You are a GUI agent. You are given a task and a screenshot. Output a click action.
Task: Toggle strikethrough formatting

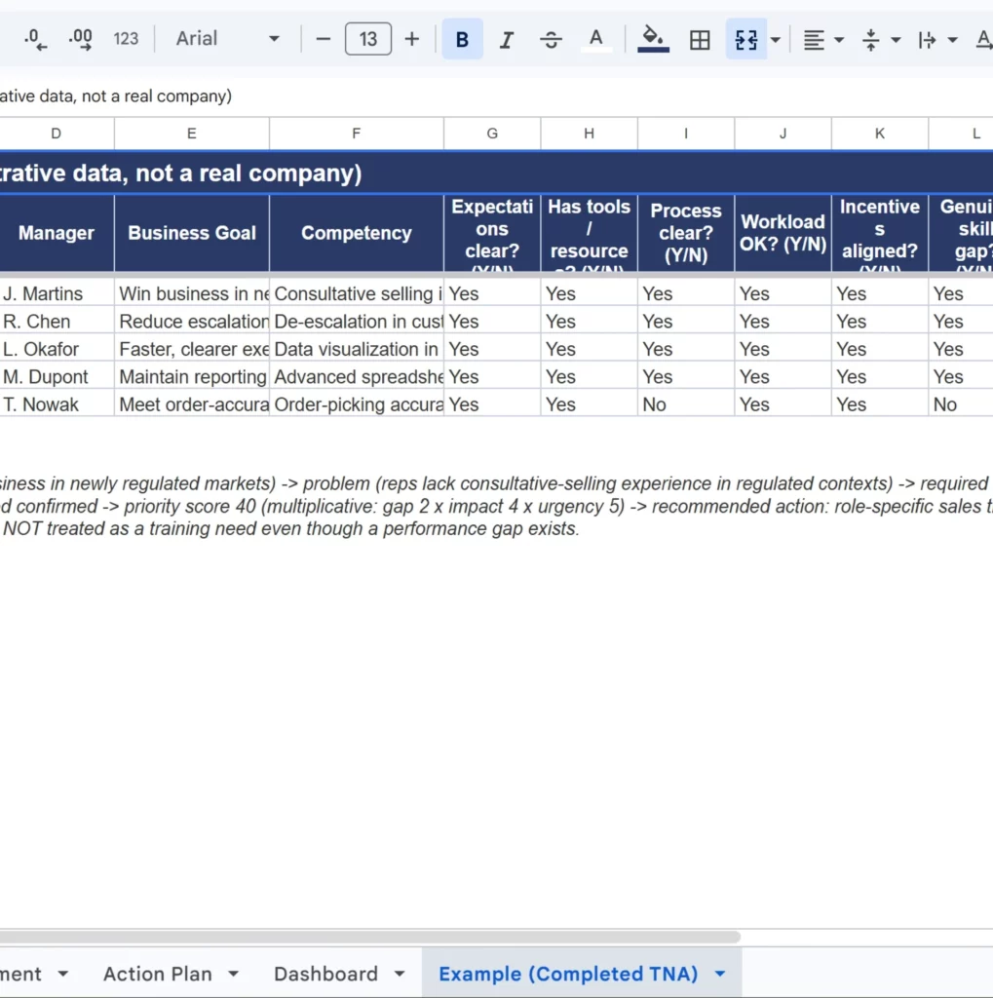point(551,39)
